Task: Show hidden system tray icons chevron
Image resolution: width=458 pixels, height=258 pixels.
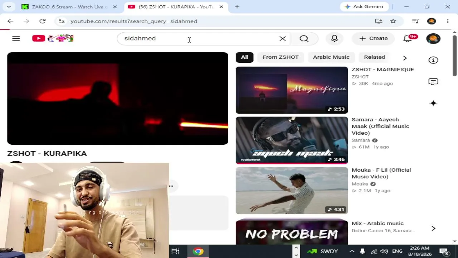Action: [x=352, y=251]
